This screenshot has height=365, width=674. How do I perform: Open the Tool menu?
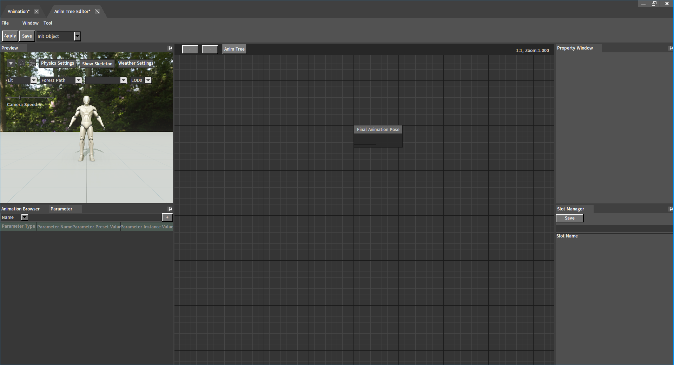[x=48, y=23]
